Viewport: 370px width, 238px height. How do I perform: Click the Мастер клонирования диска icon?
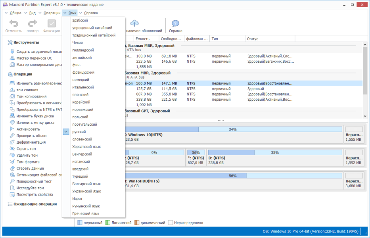click(x=12, y=64)
